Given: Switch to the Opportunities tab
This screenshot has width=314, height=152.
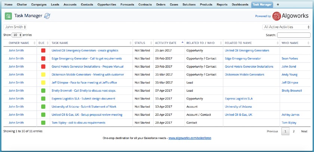Looking at the screenshot, I should (107, 5).
